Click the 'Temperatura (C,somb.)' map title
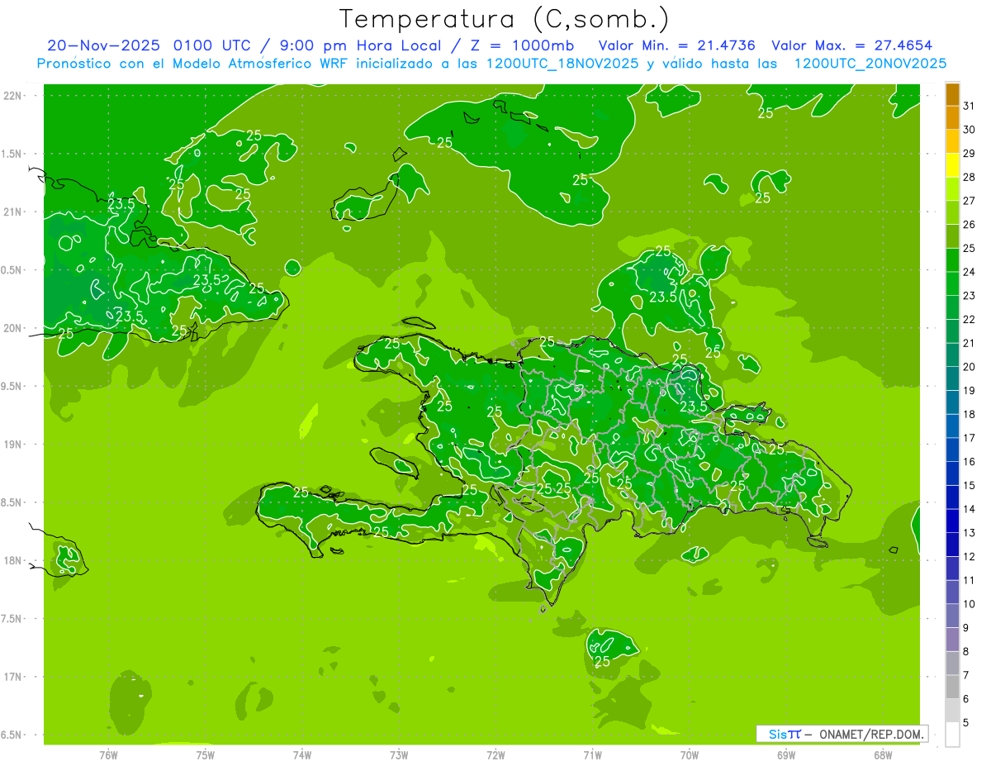This screenshot has height=766, width=991. tap(505, 19)
